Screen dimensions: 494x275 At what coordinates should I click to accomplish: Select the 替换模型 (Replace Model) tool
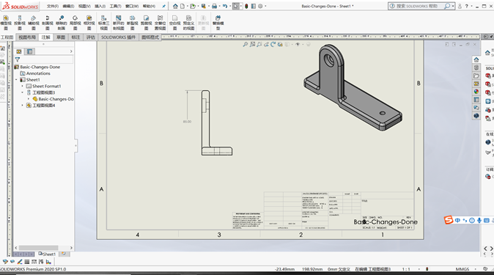pos(218,23)
